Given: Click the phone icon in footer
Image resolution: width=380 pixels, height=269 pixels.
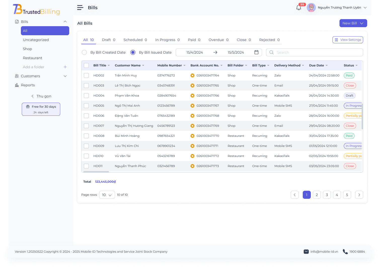Looking at the screenshot, I should pos(345,252).
